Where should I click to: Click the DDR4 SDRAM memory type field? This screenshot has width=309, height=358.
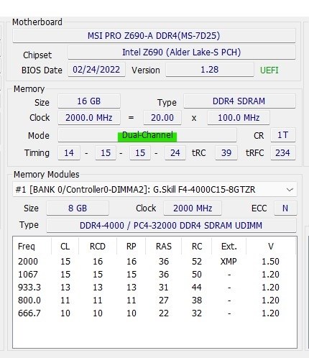[x=239, y=101]
